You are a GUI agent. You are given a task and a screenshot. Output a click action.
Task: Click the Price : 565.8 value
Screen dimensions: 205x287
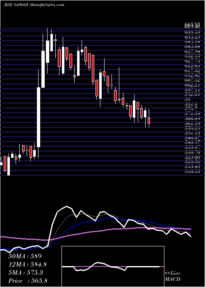click(x=29, y=281)
